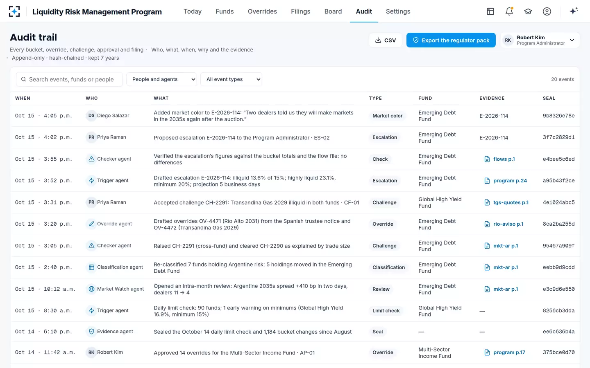Image resolution: width=590 pixels, height=368 pixels.
Task: Click the document icon beside tgs-quotes p.1
Action: (487, 202)
